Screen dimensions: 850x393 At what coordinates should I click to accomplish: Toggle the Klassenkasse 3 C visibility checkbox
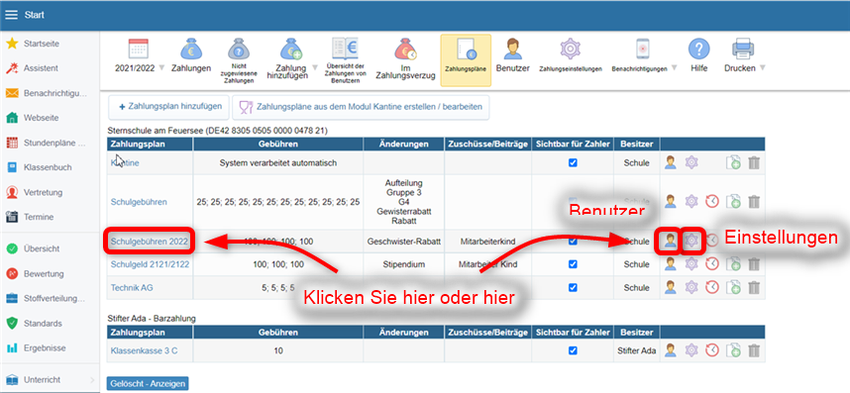click(573, 350)
